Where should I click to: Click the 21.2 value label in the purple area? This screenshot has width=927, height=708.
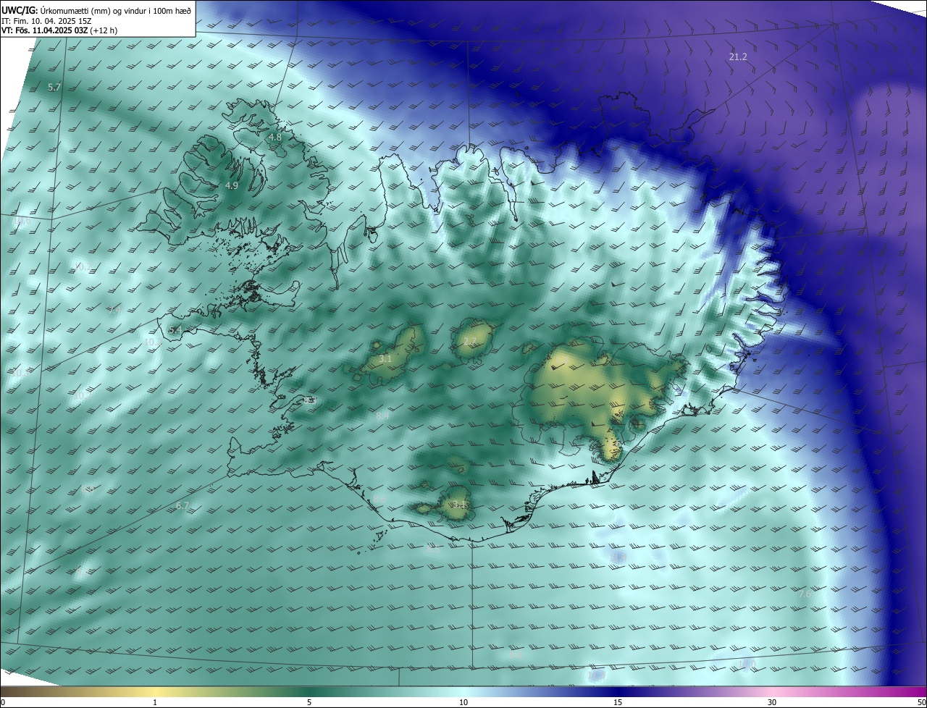[738, 56]
